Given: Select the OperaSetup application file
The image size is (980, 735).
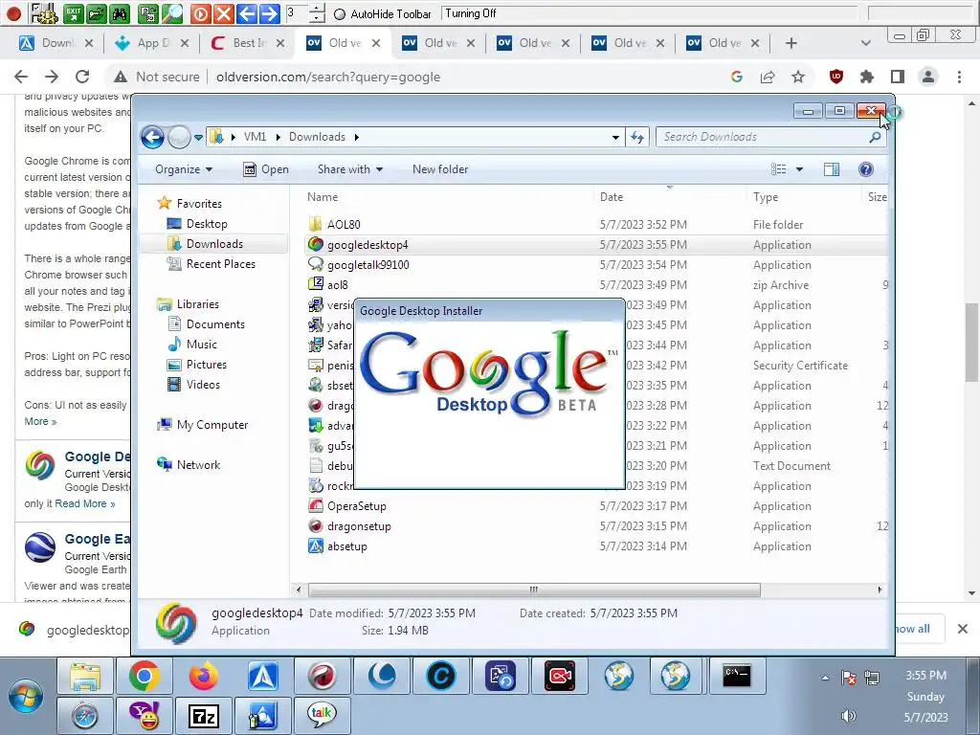Looking at the screenshot, I should (356, 505).
